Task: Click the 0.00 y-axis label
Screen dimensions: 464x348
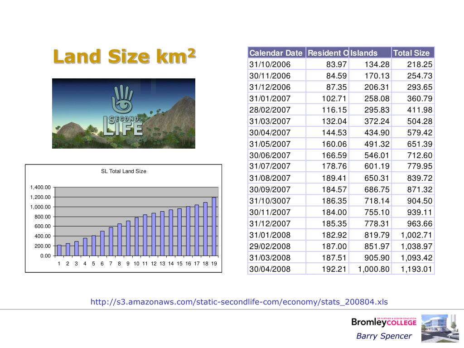Action: [46, 256]
